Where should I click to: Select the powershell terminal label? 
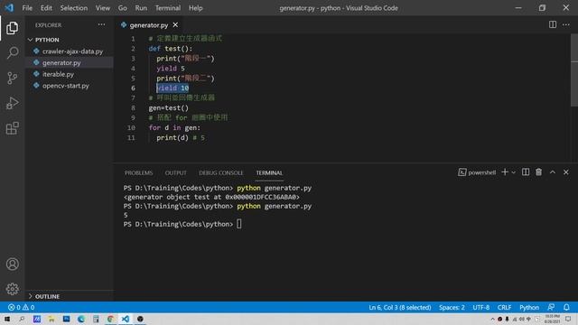coord(477,172)
